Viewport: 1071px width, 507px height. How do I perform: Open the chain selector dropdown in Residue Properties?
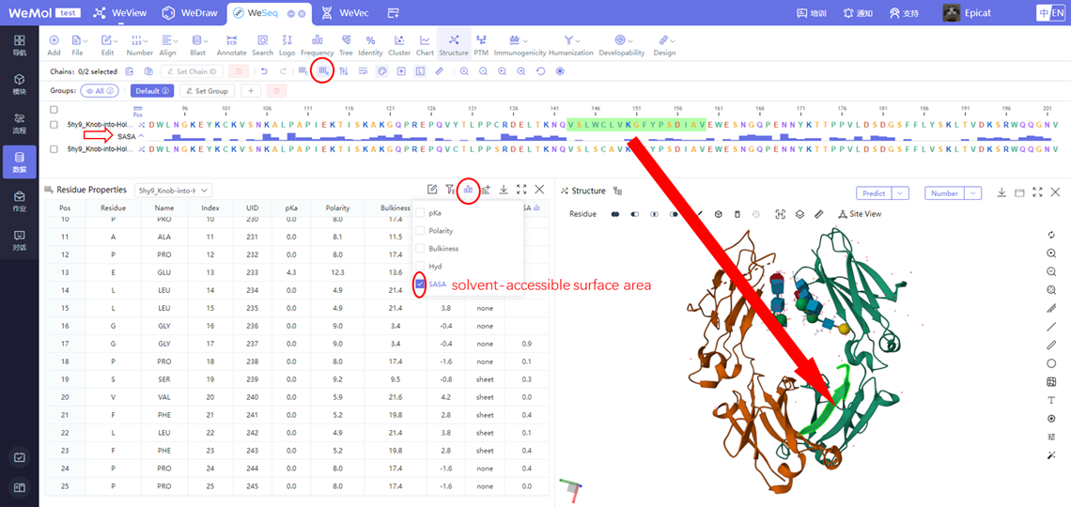[174, 191]
